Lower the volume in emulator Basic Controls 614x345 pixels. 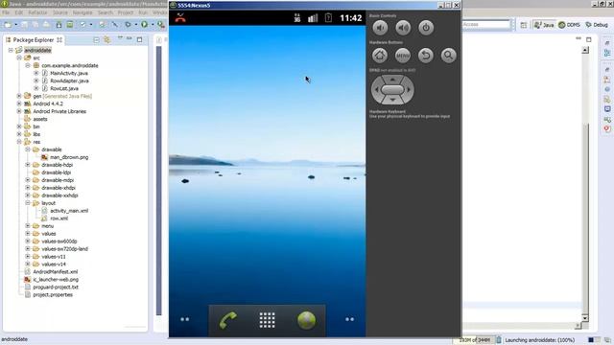click(x=380, y=28)
